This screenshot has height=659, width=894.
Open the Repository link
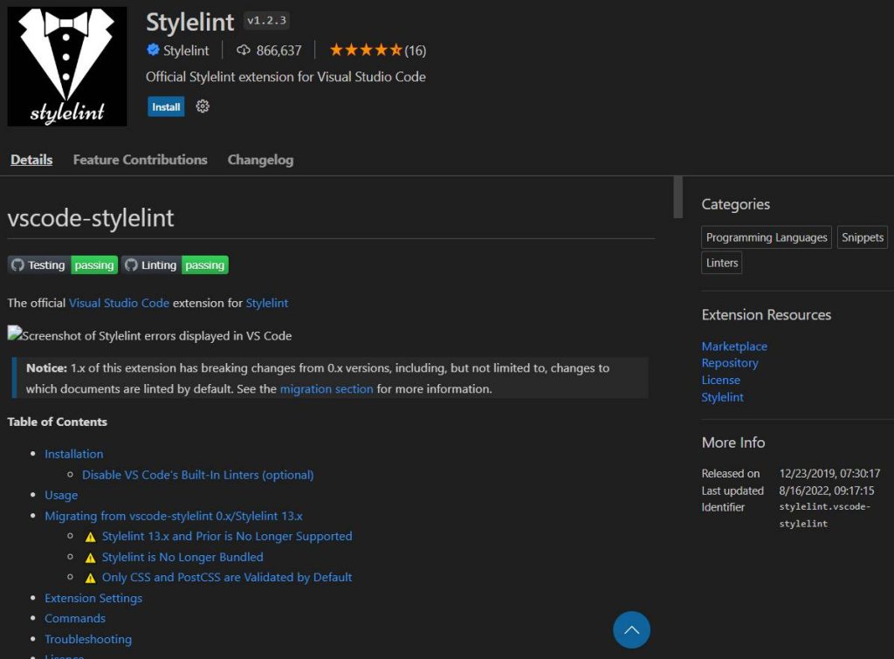click(731, 363)
